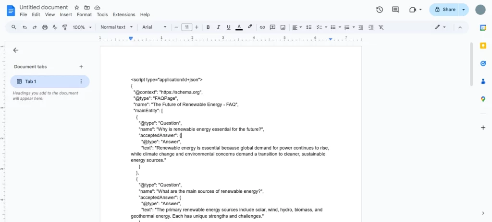
Task: Open version history clock icon
Action: [380, 10]
